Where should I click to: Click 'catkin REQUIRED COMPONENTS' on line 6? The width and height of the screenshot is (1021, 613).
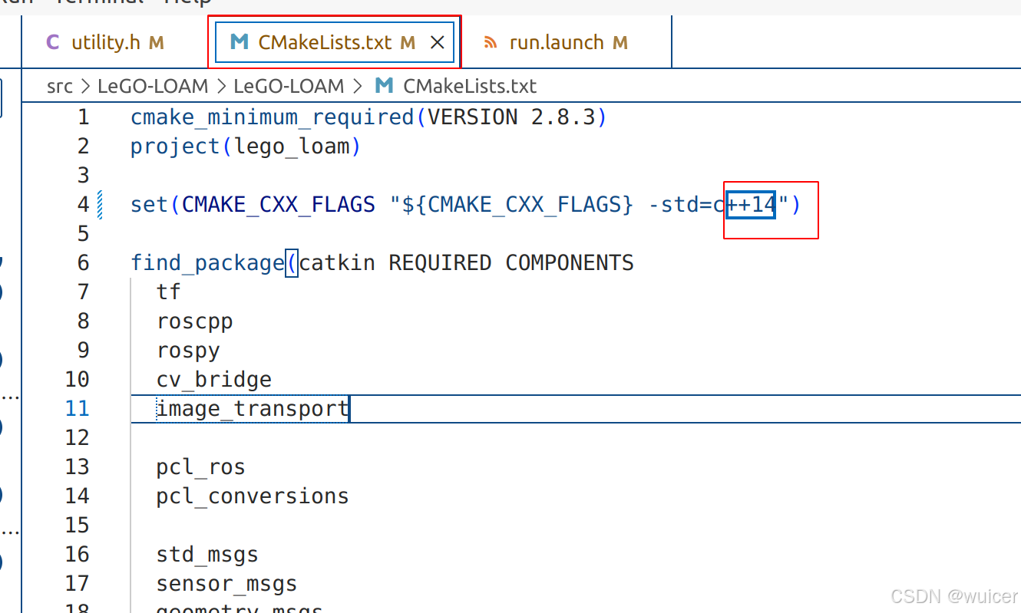click(467, 263)
